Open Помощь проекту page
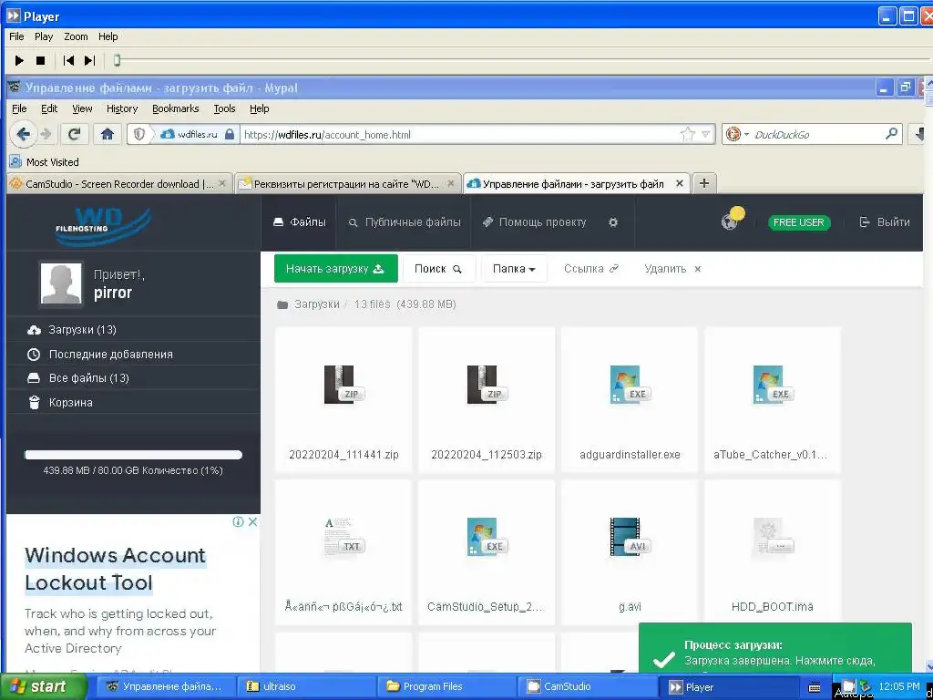Image resolution: width=933 pixels, height=700 pixels. click(x=534, y=222)
